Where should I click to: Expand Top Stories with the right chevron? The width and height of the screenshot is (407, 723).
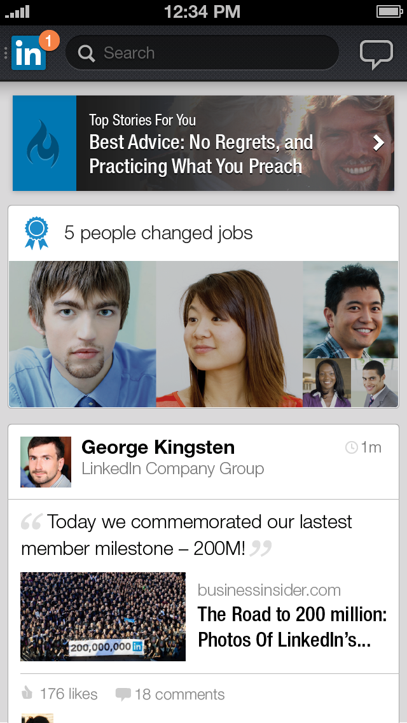click(x=379, y=143)
